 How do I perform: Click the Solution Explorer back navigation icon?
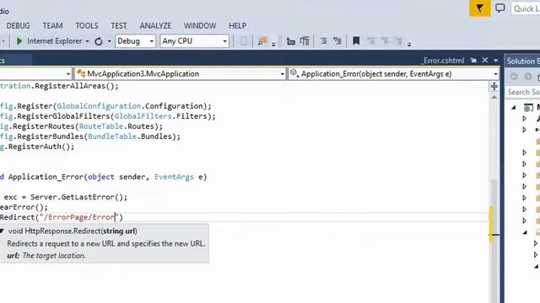pos(514,77)
